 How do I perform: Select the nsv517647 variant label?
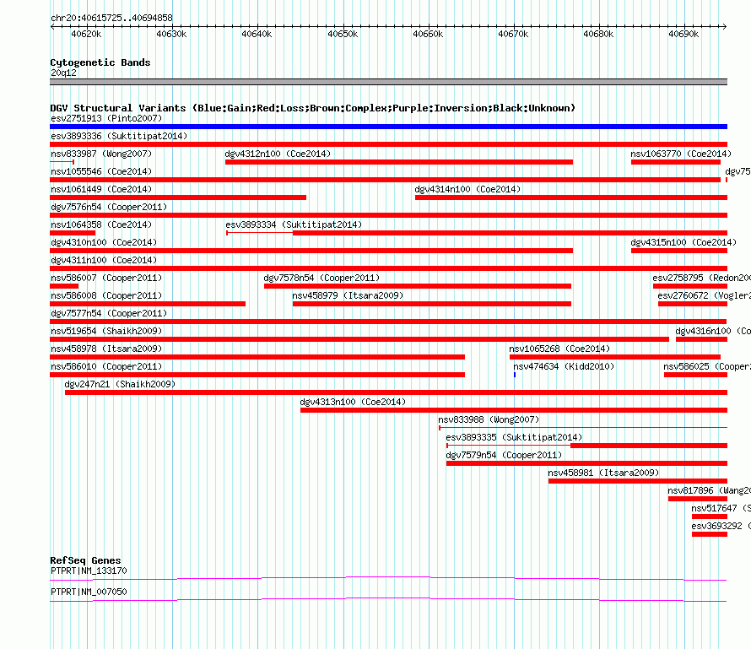721,508
